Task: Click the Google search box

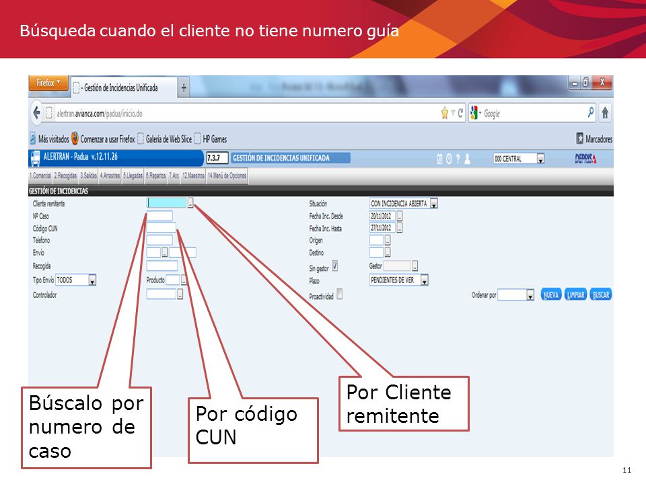Action: [534, 113]
